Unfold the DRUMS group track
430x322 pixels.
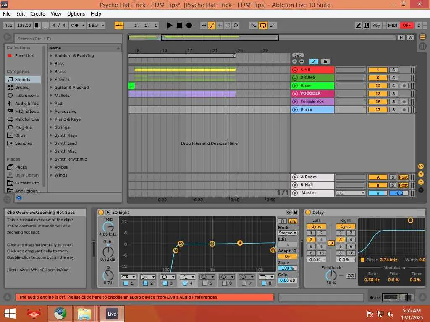(x=295, y=78)
